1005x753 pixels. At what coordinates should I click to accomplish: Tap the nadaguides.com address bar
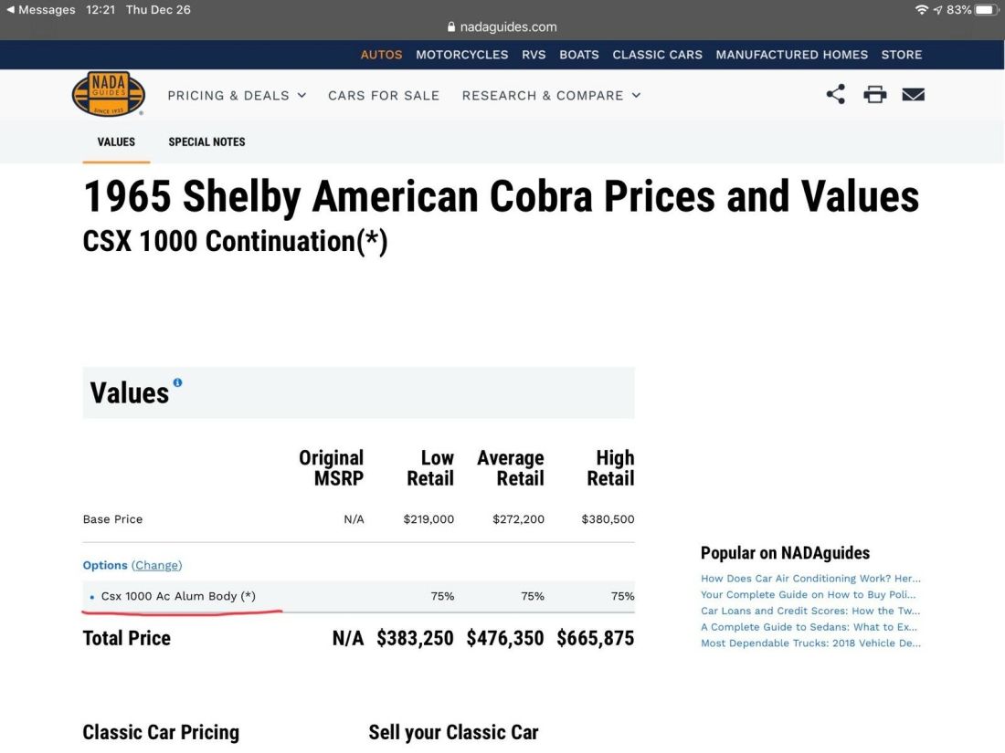pos(503,27)
